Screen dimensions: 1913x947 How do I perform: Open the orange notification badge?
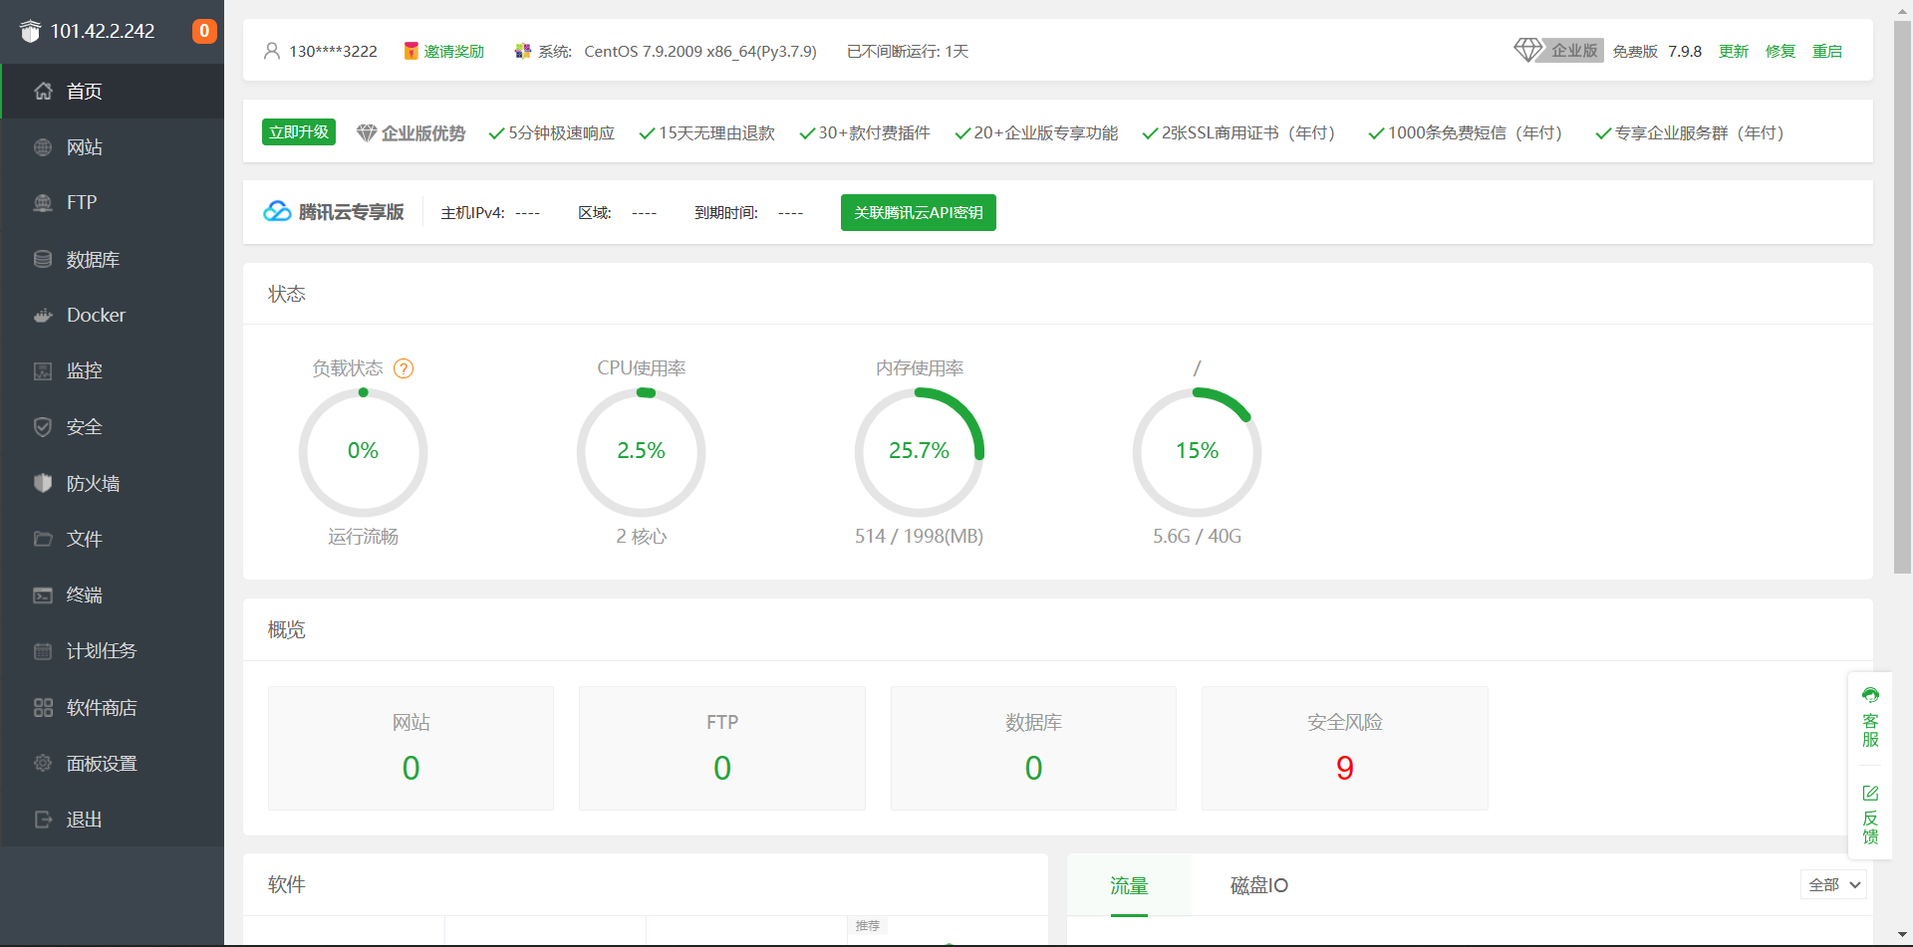(x=204, y=31)
